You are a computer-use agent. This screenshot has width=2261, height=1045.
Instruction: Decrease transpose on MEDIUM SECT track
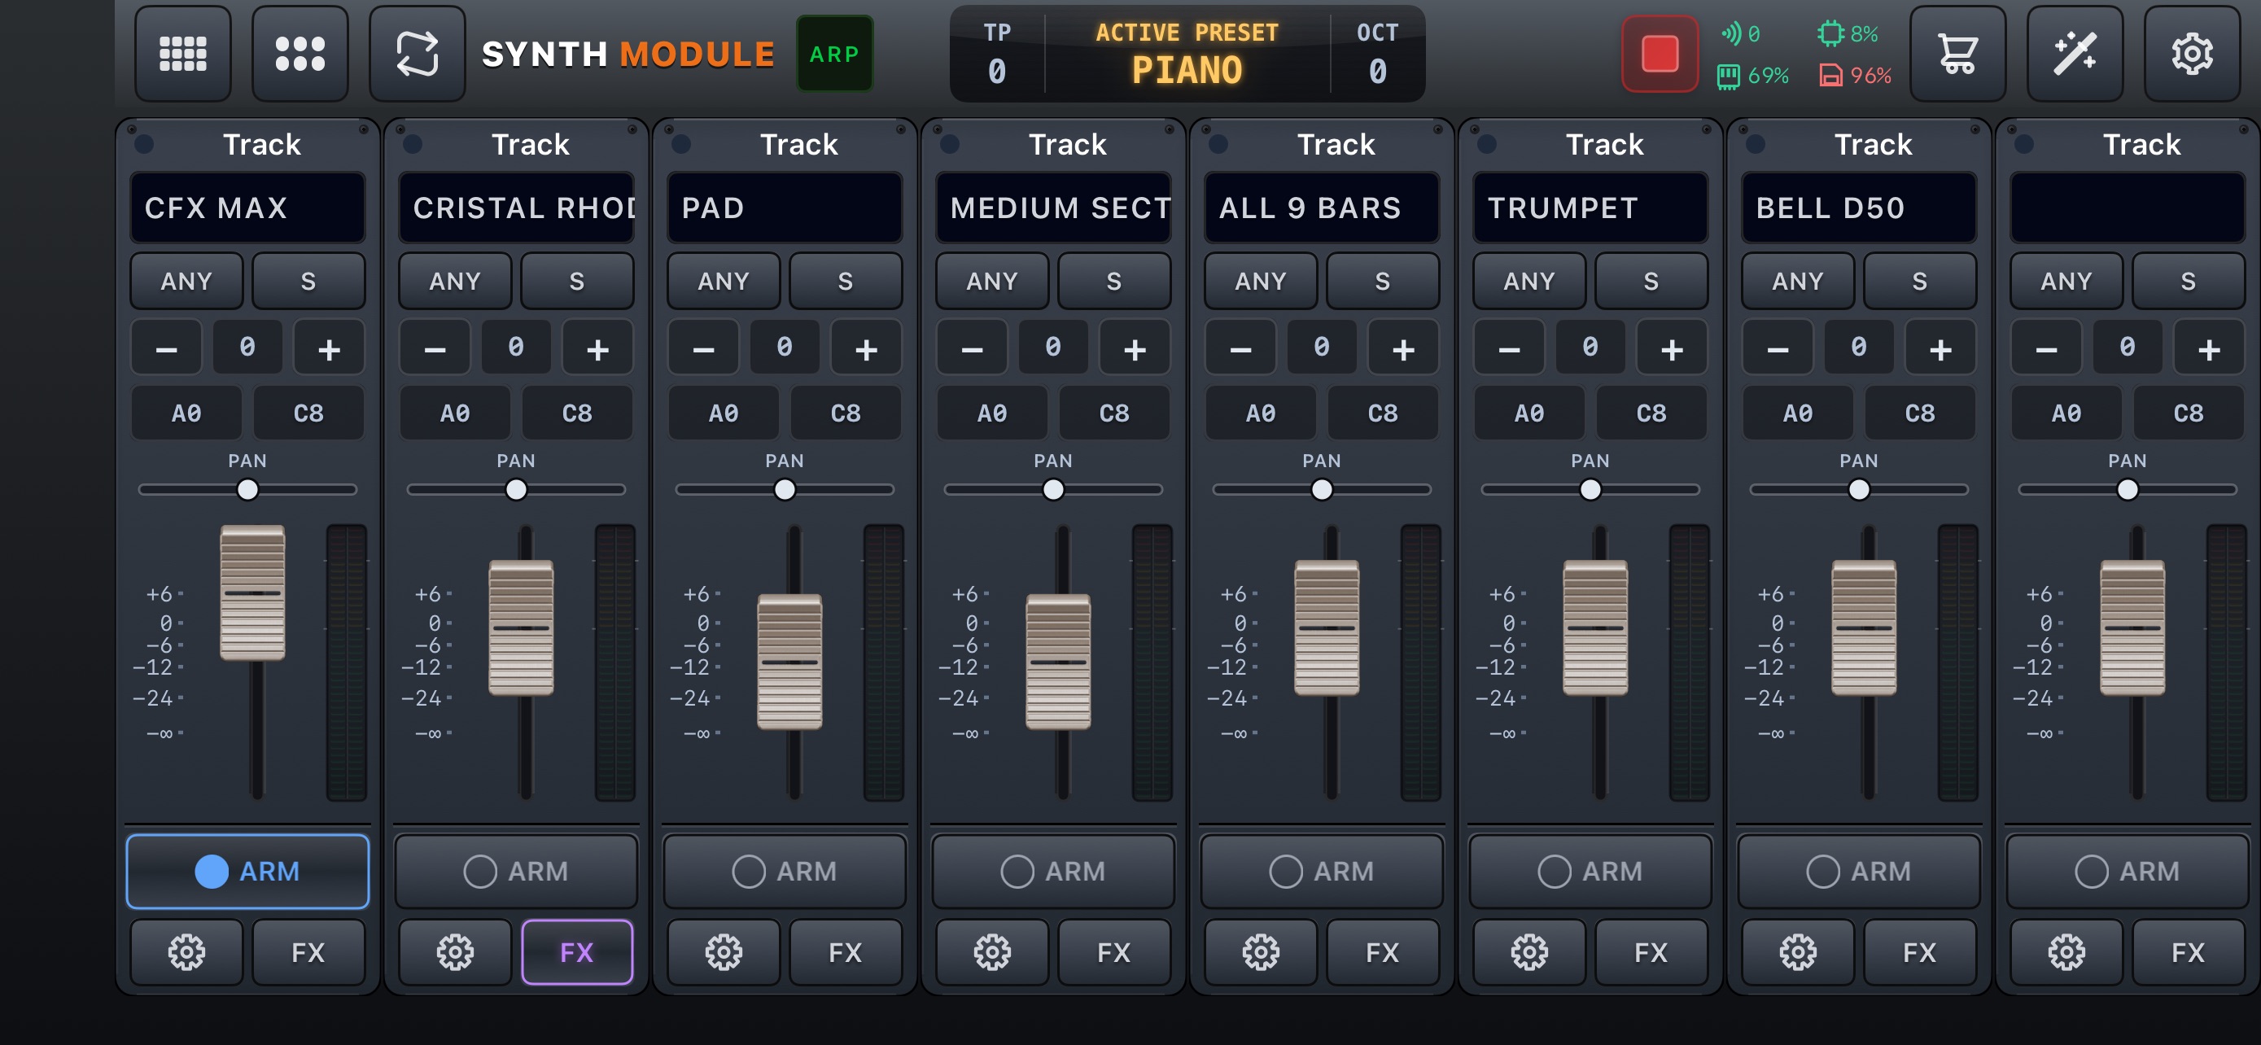pyautogui.click(x=972, y=348)
